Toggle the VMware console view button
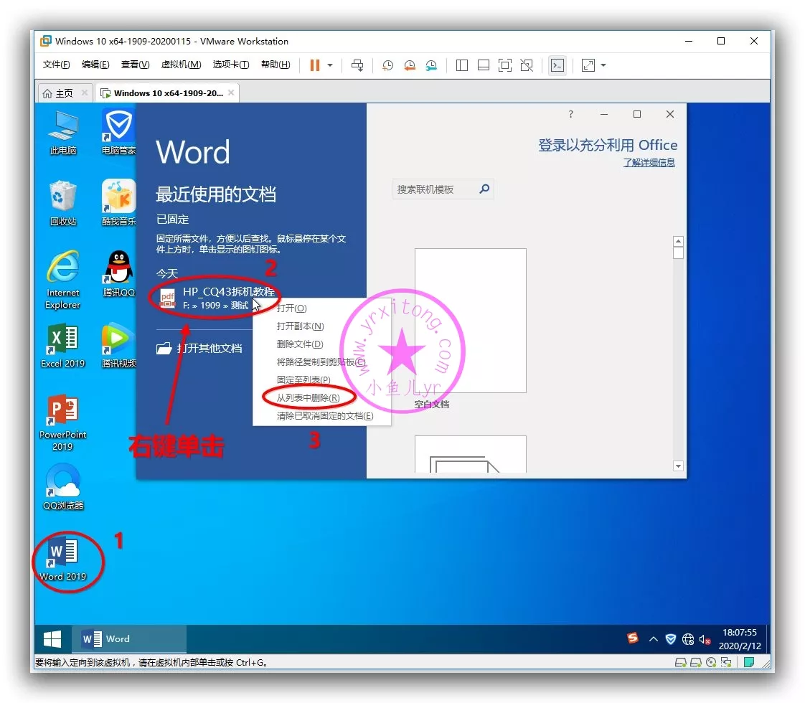The image size is (805, 703). (x=557, y=65)
